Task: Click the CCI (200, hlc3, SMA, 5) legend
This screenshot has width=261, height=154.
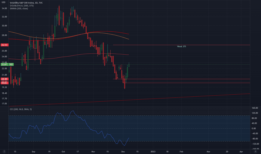Action: (21, 109)
